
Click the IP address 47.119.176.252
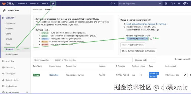coord(122,75)
